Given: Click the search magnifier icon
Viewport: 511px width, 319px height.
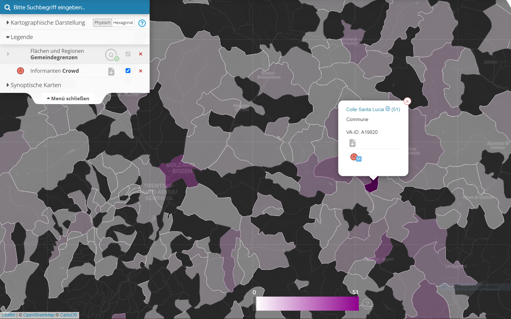Looking at the screenshot, I should tap(7, 7).
